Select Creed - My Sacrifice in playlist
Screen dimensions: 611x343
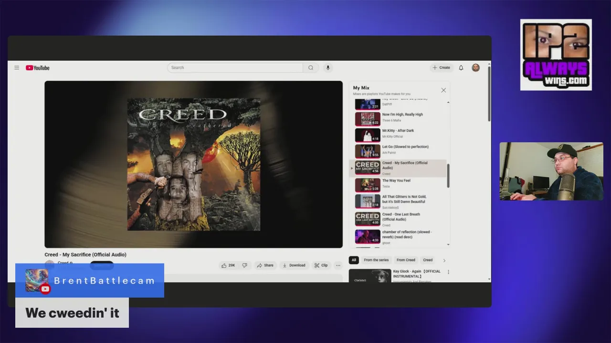397,168
